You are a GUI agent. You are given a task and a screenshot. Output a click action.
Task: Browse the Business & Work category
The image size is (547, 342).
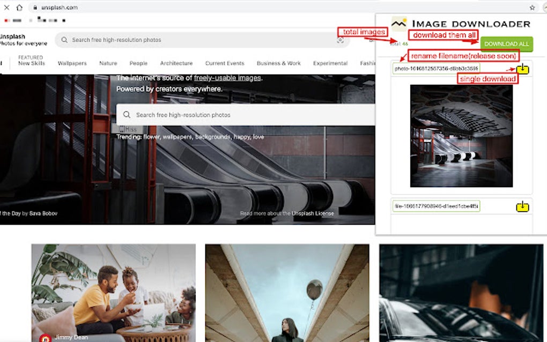278,63
